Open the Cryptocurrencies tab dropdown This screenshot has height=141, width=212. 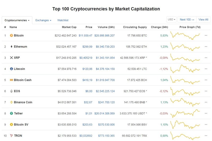click(x=17, y=20)
